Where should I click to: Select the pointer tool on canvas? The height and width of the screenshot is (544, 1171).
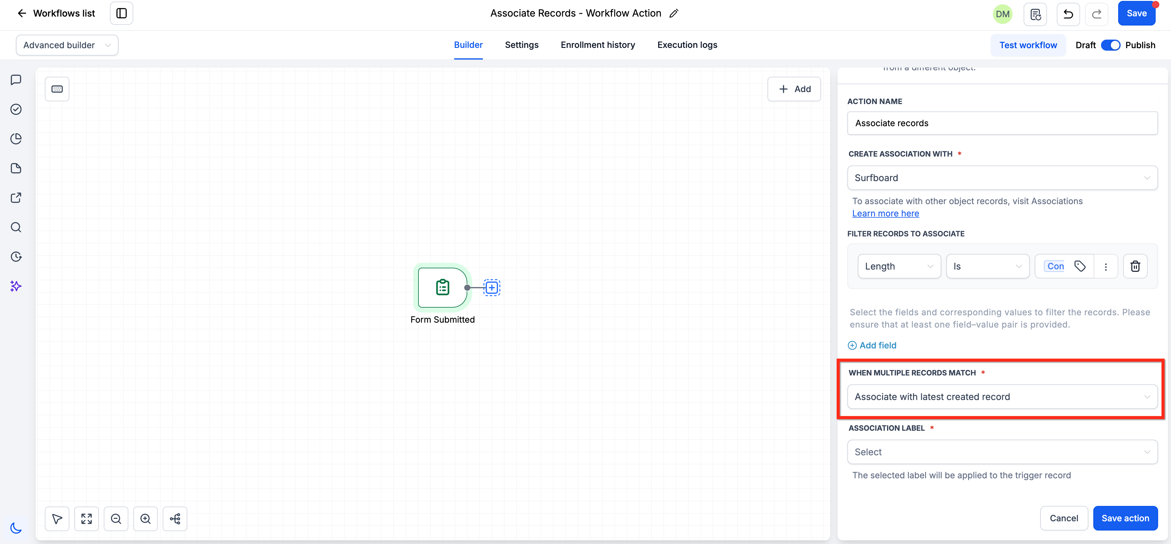57,519
